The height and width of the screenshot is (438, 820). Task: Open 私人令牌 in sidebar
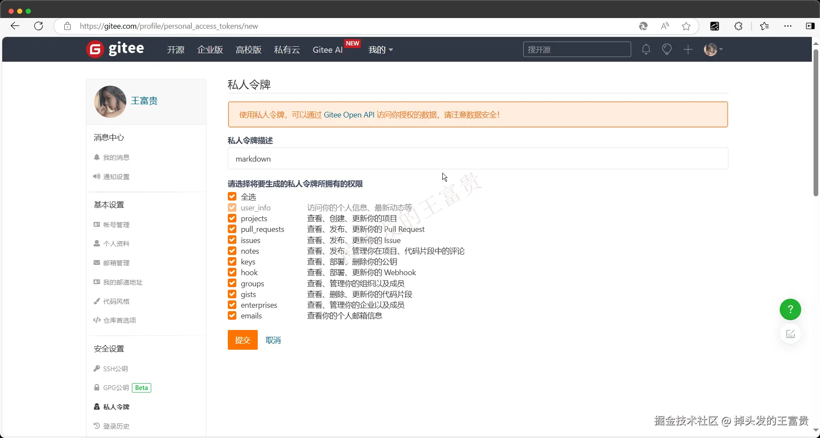point(112,407)
